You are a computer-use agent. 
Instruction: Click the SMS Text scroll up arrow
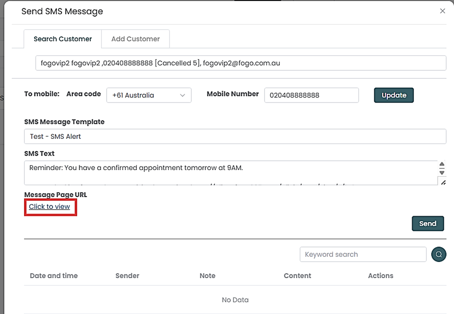pos(442,165)
